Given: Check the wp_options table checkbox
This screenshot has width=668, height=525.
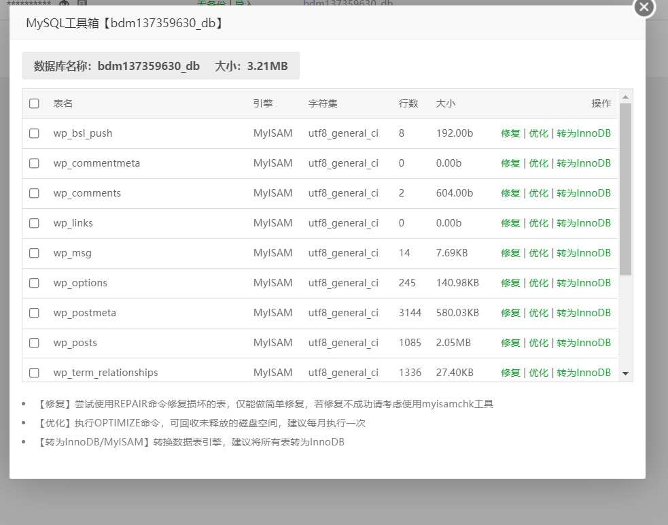Looking at the screenshot, I should (34, 283).
